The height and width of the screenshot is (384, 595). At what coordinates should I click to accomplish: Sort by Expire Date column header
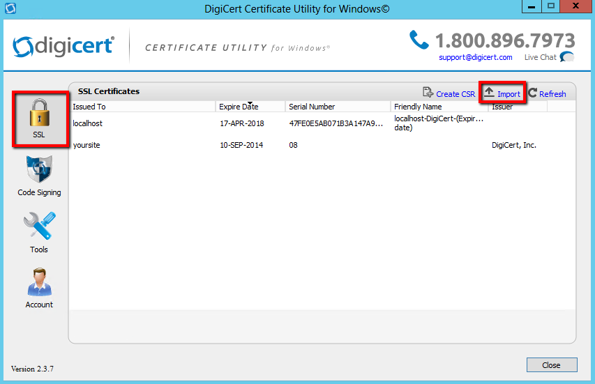coord(250,107)
